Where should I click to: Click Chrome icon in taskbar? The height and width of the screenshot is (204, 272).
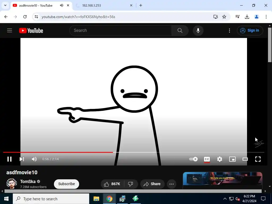[109, 199]
